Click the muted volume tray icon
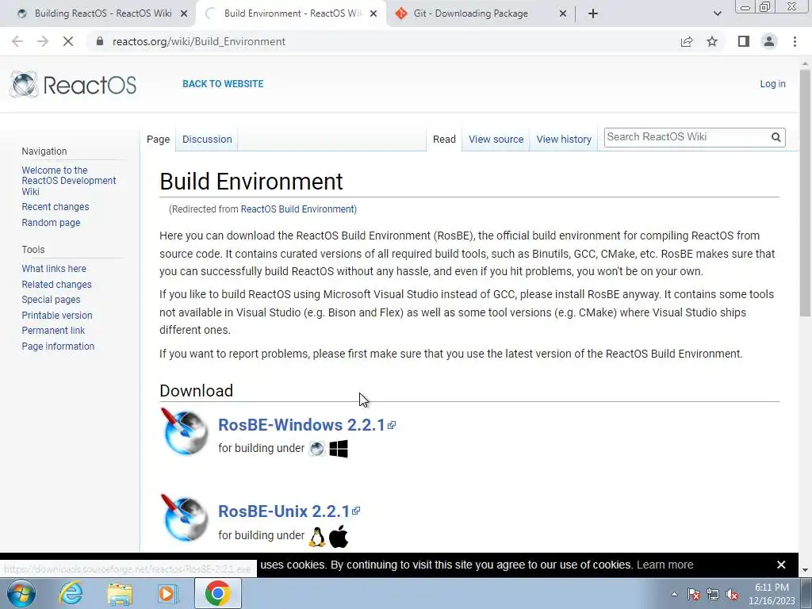Screen dimensions: 812x609 732,595
